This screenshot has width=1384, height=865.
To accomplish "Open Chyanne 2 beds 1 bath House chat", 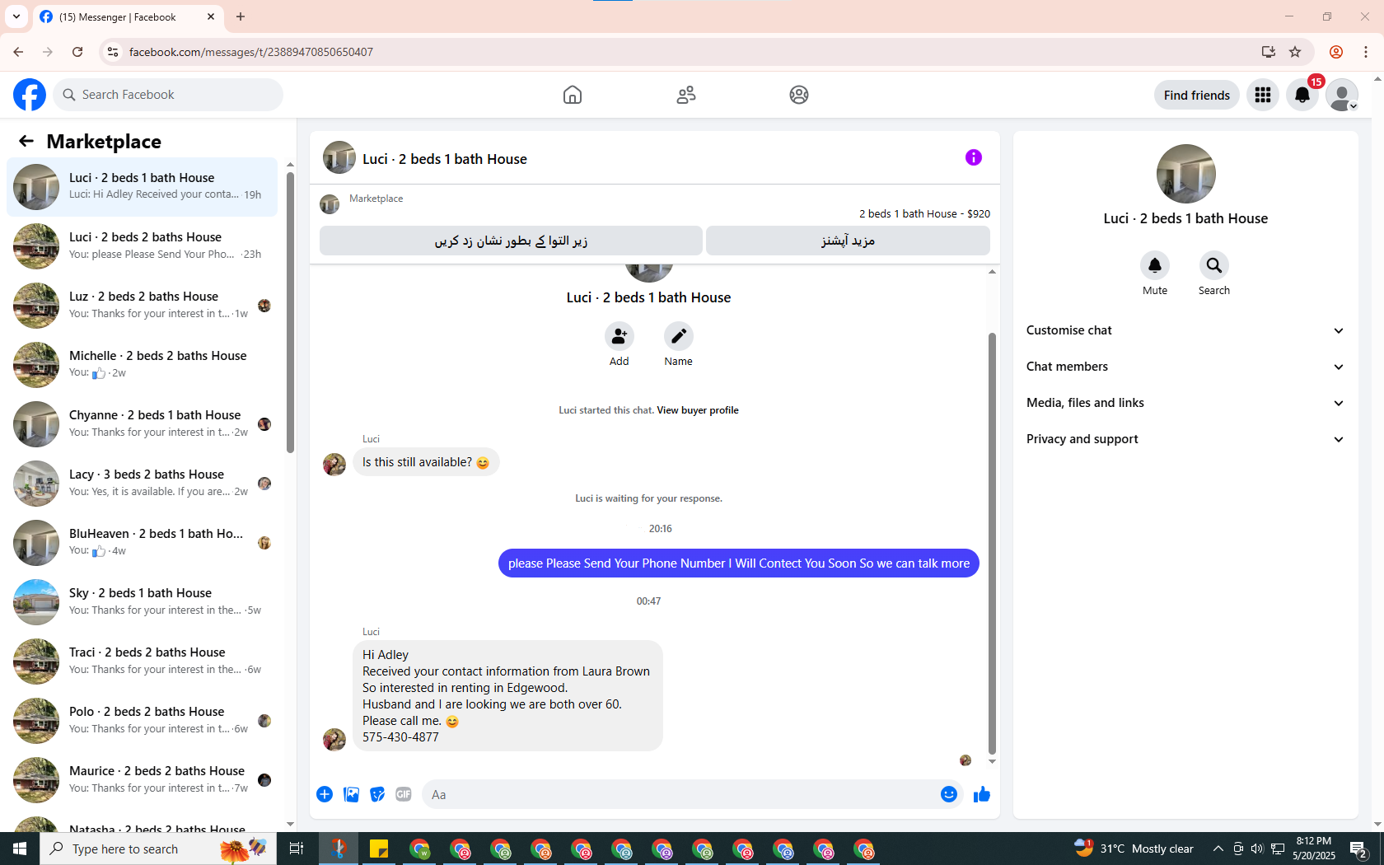I will click(142, 424).
